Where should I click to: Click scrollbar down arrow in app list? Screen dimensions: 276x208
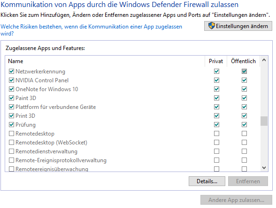[264, 168]
